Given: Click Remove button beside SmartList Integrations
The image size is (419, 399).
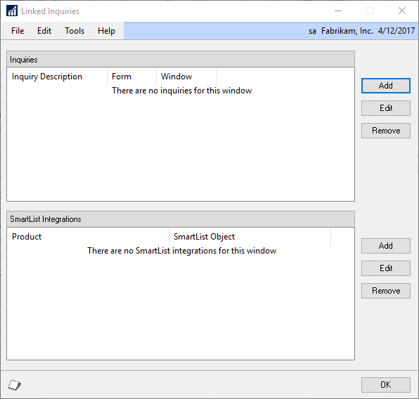Looking at the screenshot, I should (385, 291).
